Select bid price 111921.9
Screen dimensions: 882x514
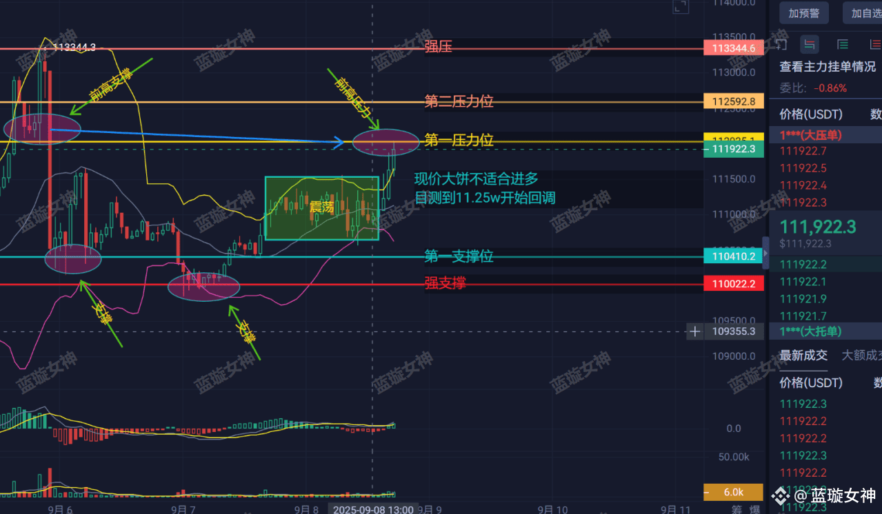[x=803, y=299]
